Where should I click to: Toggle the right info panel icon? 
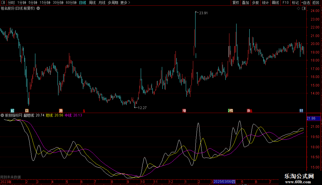click(x=304, y=9)
